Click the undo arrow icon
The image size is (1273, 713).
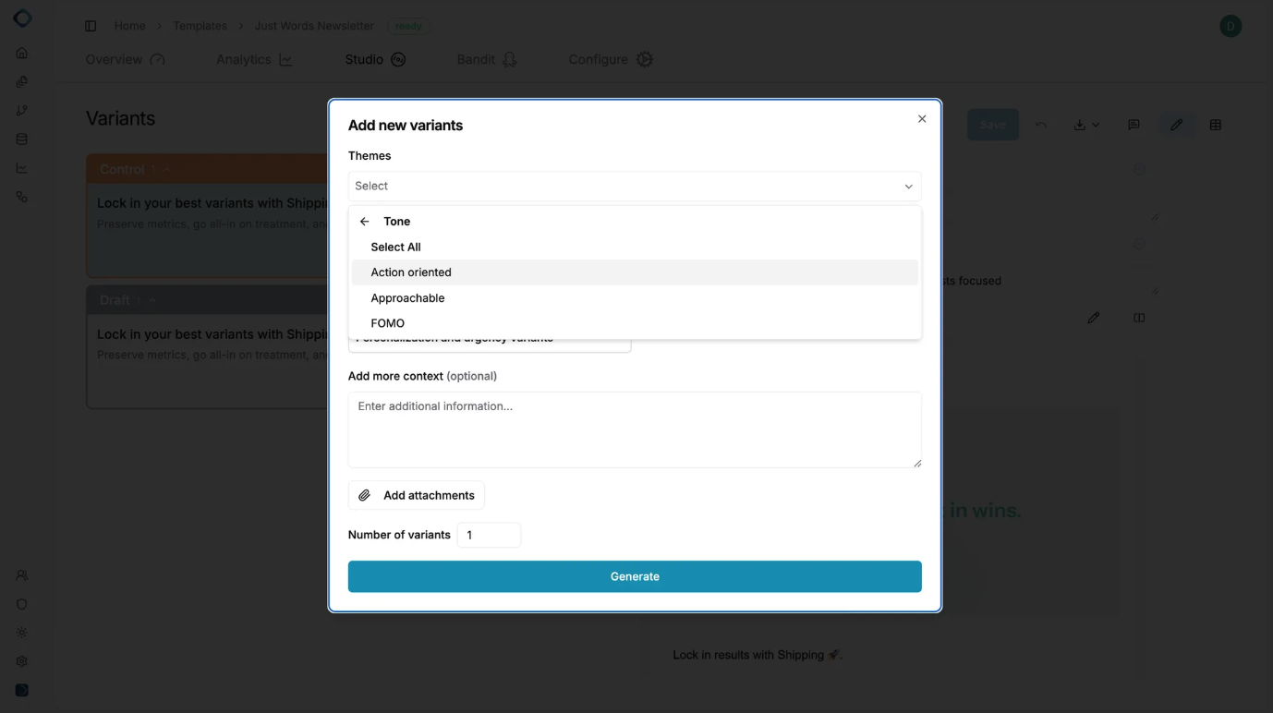coord(1041,124)
